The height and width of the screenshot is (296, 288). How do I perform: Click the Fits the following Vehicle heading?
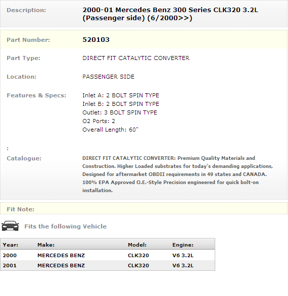(65, 226)
